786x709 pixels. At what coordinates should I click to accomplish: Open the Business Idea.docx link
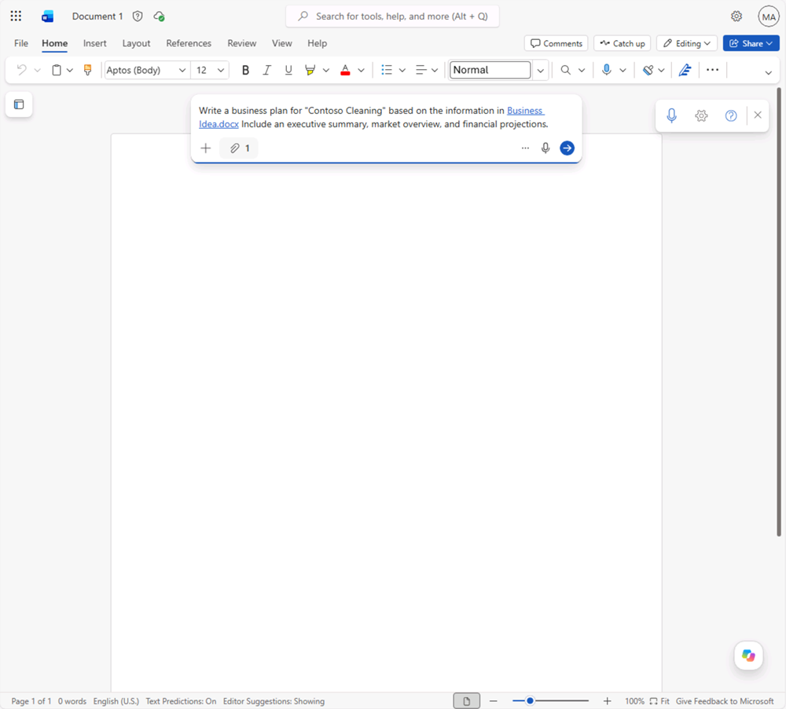click(x=372, y=117)
